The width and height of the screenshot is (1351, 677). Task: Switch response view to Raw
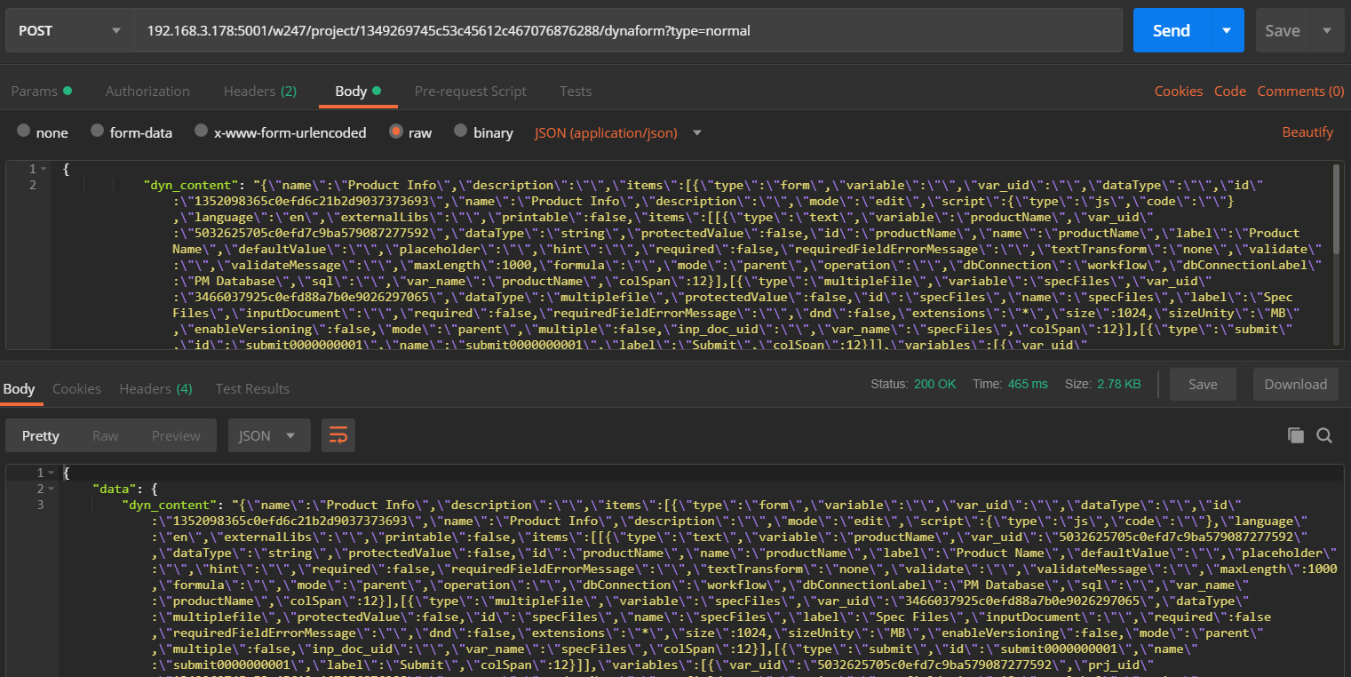tap(105, 435)
